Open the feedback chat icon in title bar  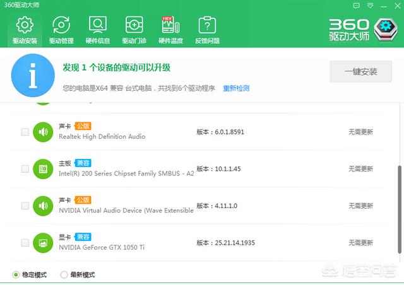point(356,6)
